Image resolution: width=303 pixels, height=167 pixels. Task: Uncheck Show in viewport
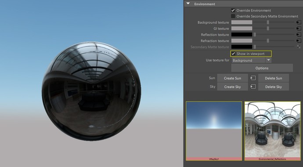point(234,54)
